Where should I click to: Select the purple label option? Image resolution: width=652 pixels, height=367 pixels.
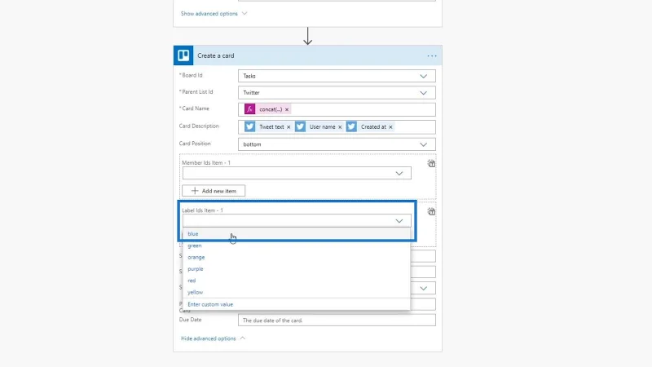(297, 269)
